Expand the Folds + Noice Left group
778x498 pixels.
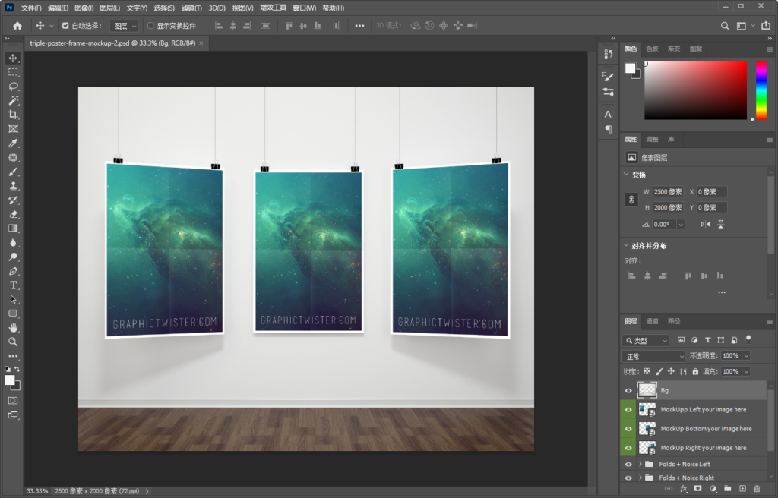point(640,465)
